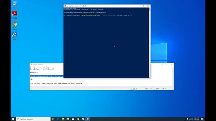Open Notepad's Edit menu
Screen dimensions: 216x121
coord(34,67)
